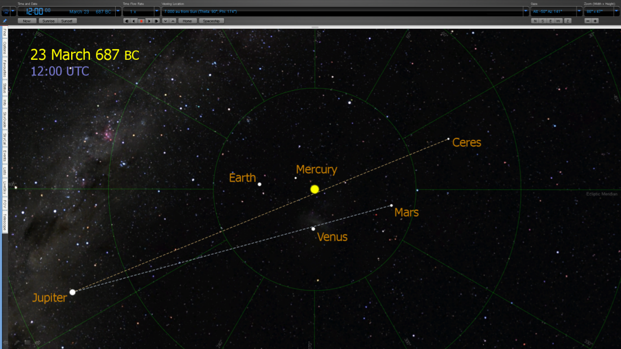Open the Time and Date dropdown arrow
The height and width of the screenshot is (349, 621).
pyautogui.click(x=118, y=11)
